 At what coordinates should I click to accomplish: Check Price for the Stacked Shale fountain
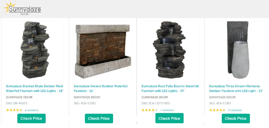[x=31, y=118]
